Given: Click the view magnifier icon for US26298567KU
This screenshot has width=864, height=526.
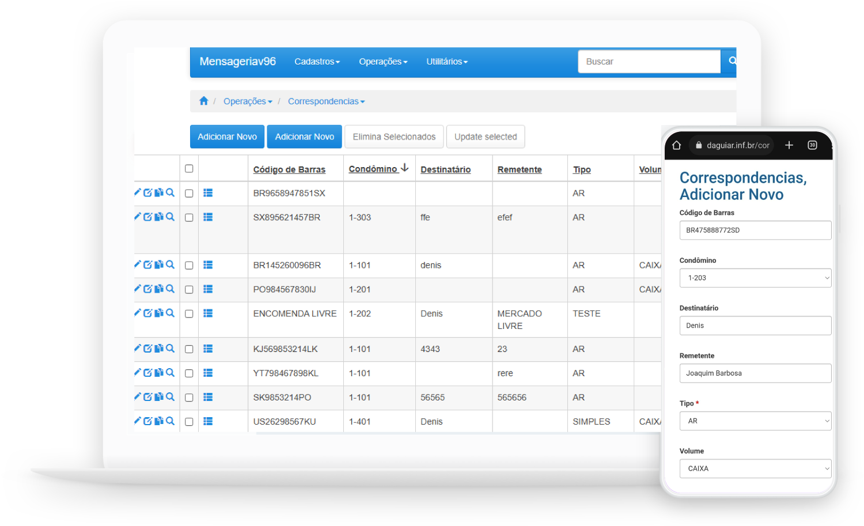Looking at the screenshot, I should click(170, 421).
